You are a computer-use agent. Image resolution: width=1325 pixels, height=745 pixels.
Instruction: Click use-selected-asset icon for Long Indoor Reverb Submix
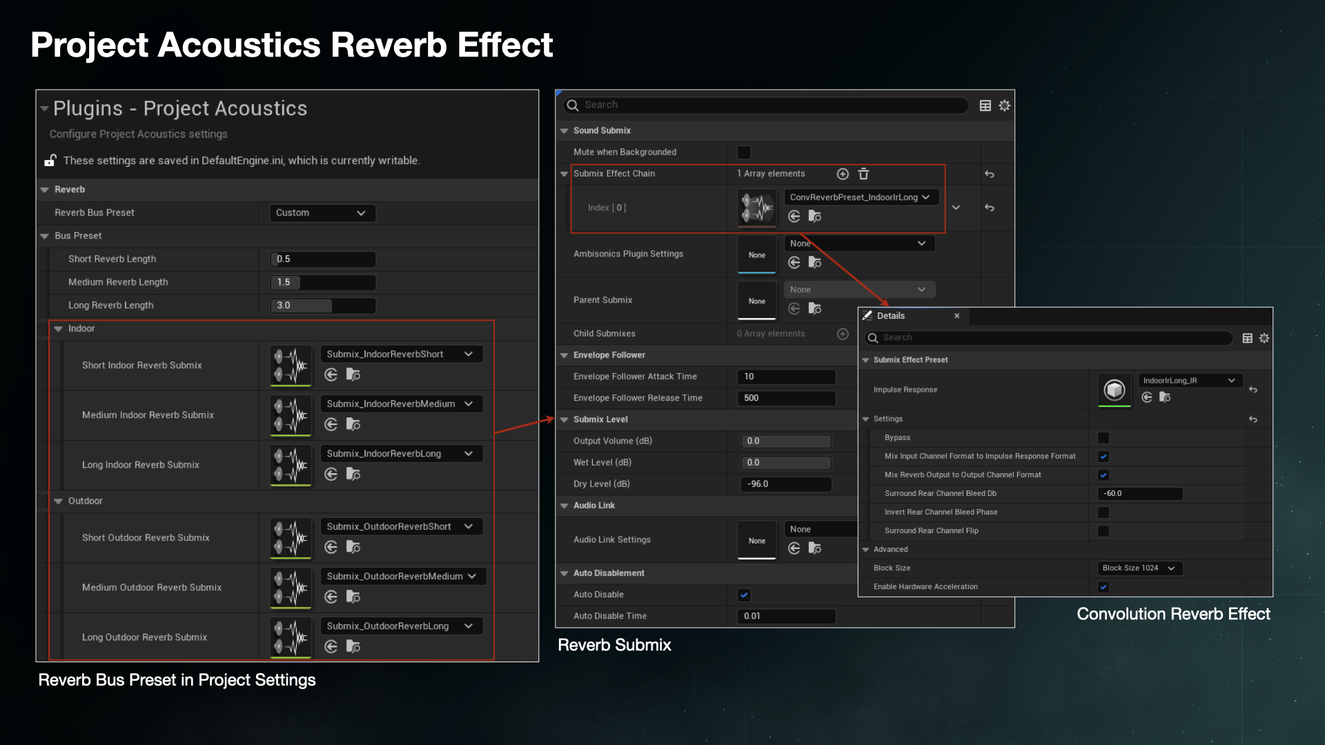(x=331, y=474)
